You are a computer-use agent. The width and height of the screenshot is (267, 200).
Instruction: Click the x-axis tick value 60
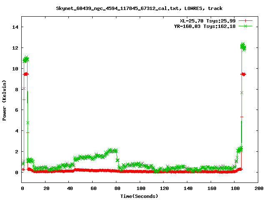[93, 188]
